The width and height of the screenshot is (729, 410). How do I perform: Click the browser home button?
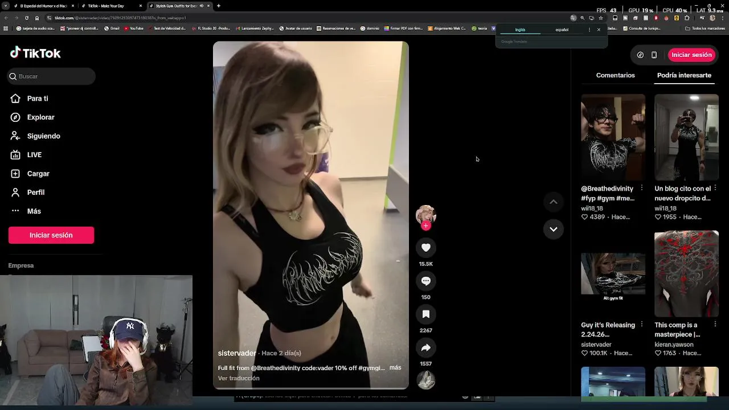36,18
